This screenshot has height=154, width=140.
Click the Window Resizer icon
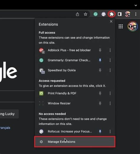click(x=41, y=103)
